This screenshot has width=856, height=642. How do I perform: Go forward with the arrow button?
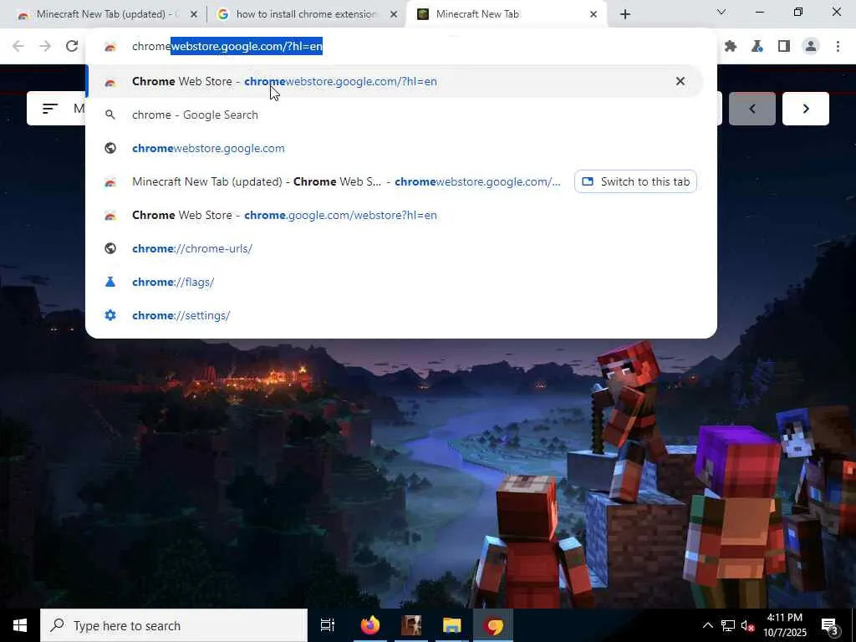[x=45, y=47]
